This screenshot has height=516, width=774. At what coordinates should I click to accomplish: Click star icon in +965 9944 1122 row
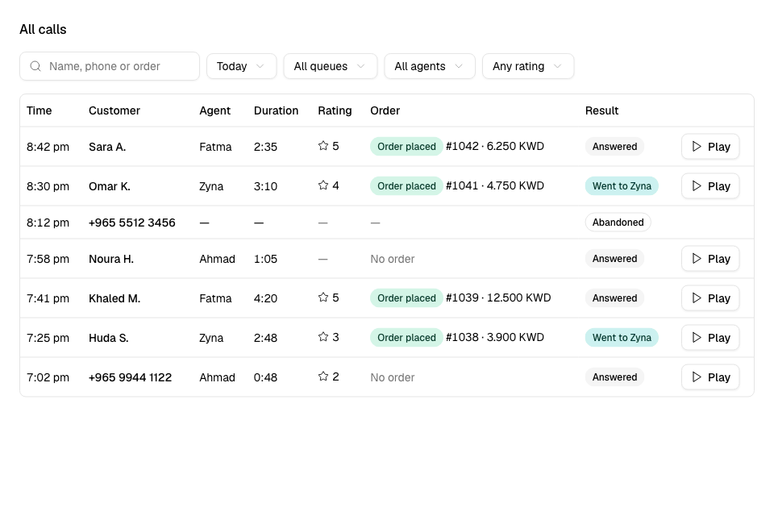pos(323,377)
